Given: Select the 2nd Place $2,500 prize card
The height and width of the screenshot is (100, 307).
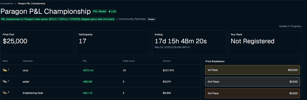Looking at the screenshot, I should point(252,81).
